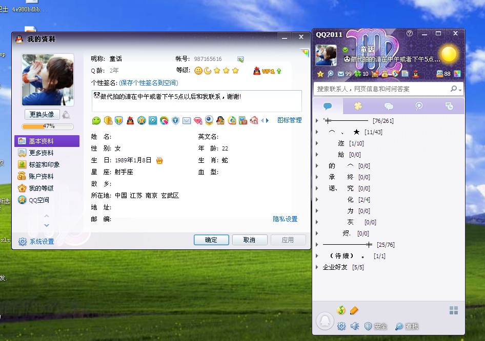
Task: Open application manager grid icon
Action: [x=453, y=310]
